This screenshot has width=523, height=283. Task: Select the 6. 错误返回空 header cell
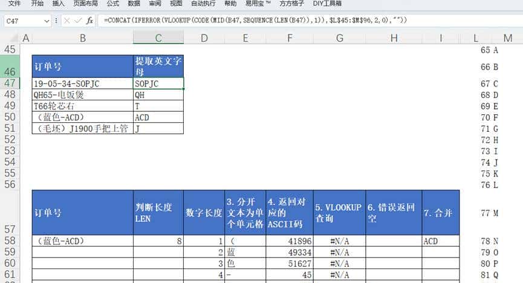394,213
